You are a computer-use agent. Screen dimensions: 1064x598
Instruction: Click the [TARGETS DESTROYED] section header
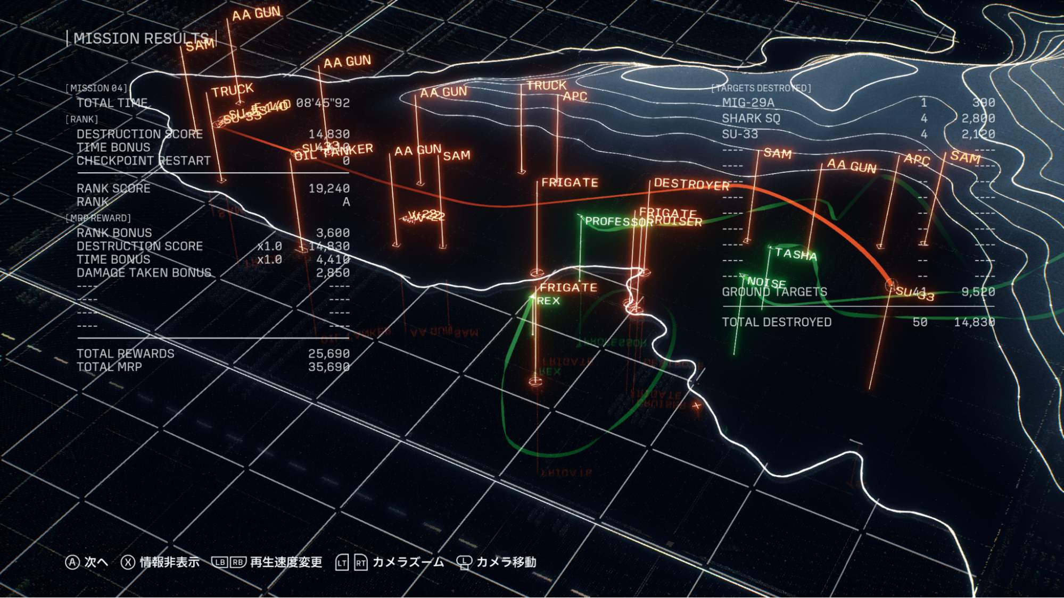762,88
